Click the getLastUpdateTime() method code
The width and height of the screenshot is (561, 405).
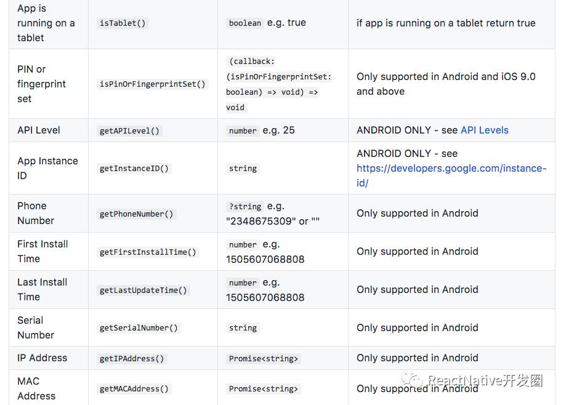[143, 291]
